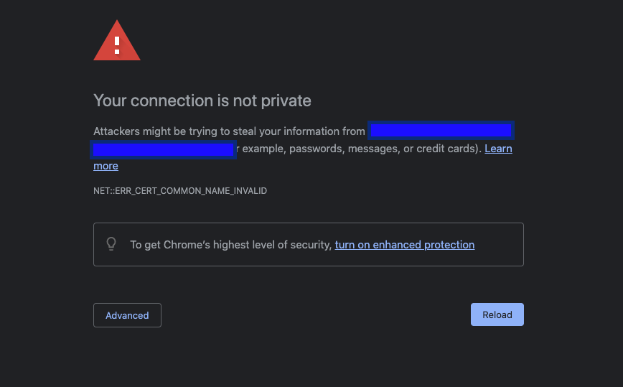Click 'To get Chrome's highest level of security' text
The height and width of the screenshot is (387, 623).
(231, 245)
